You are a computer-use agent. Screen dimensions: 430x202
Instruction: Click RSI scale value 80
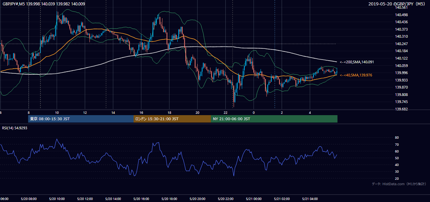[397, 138]
